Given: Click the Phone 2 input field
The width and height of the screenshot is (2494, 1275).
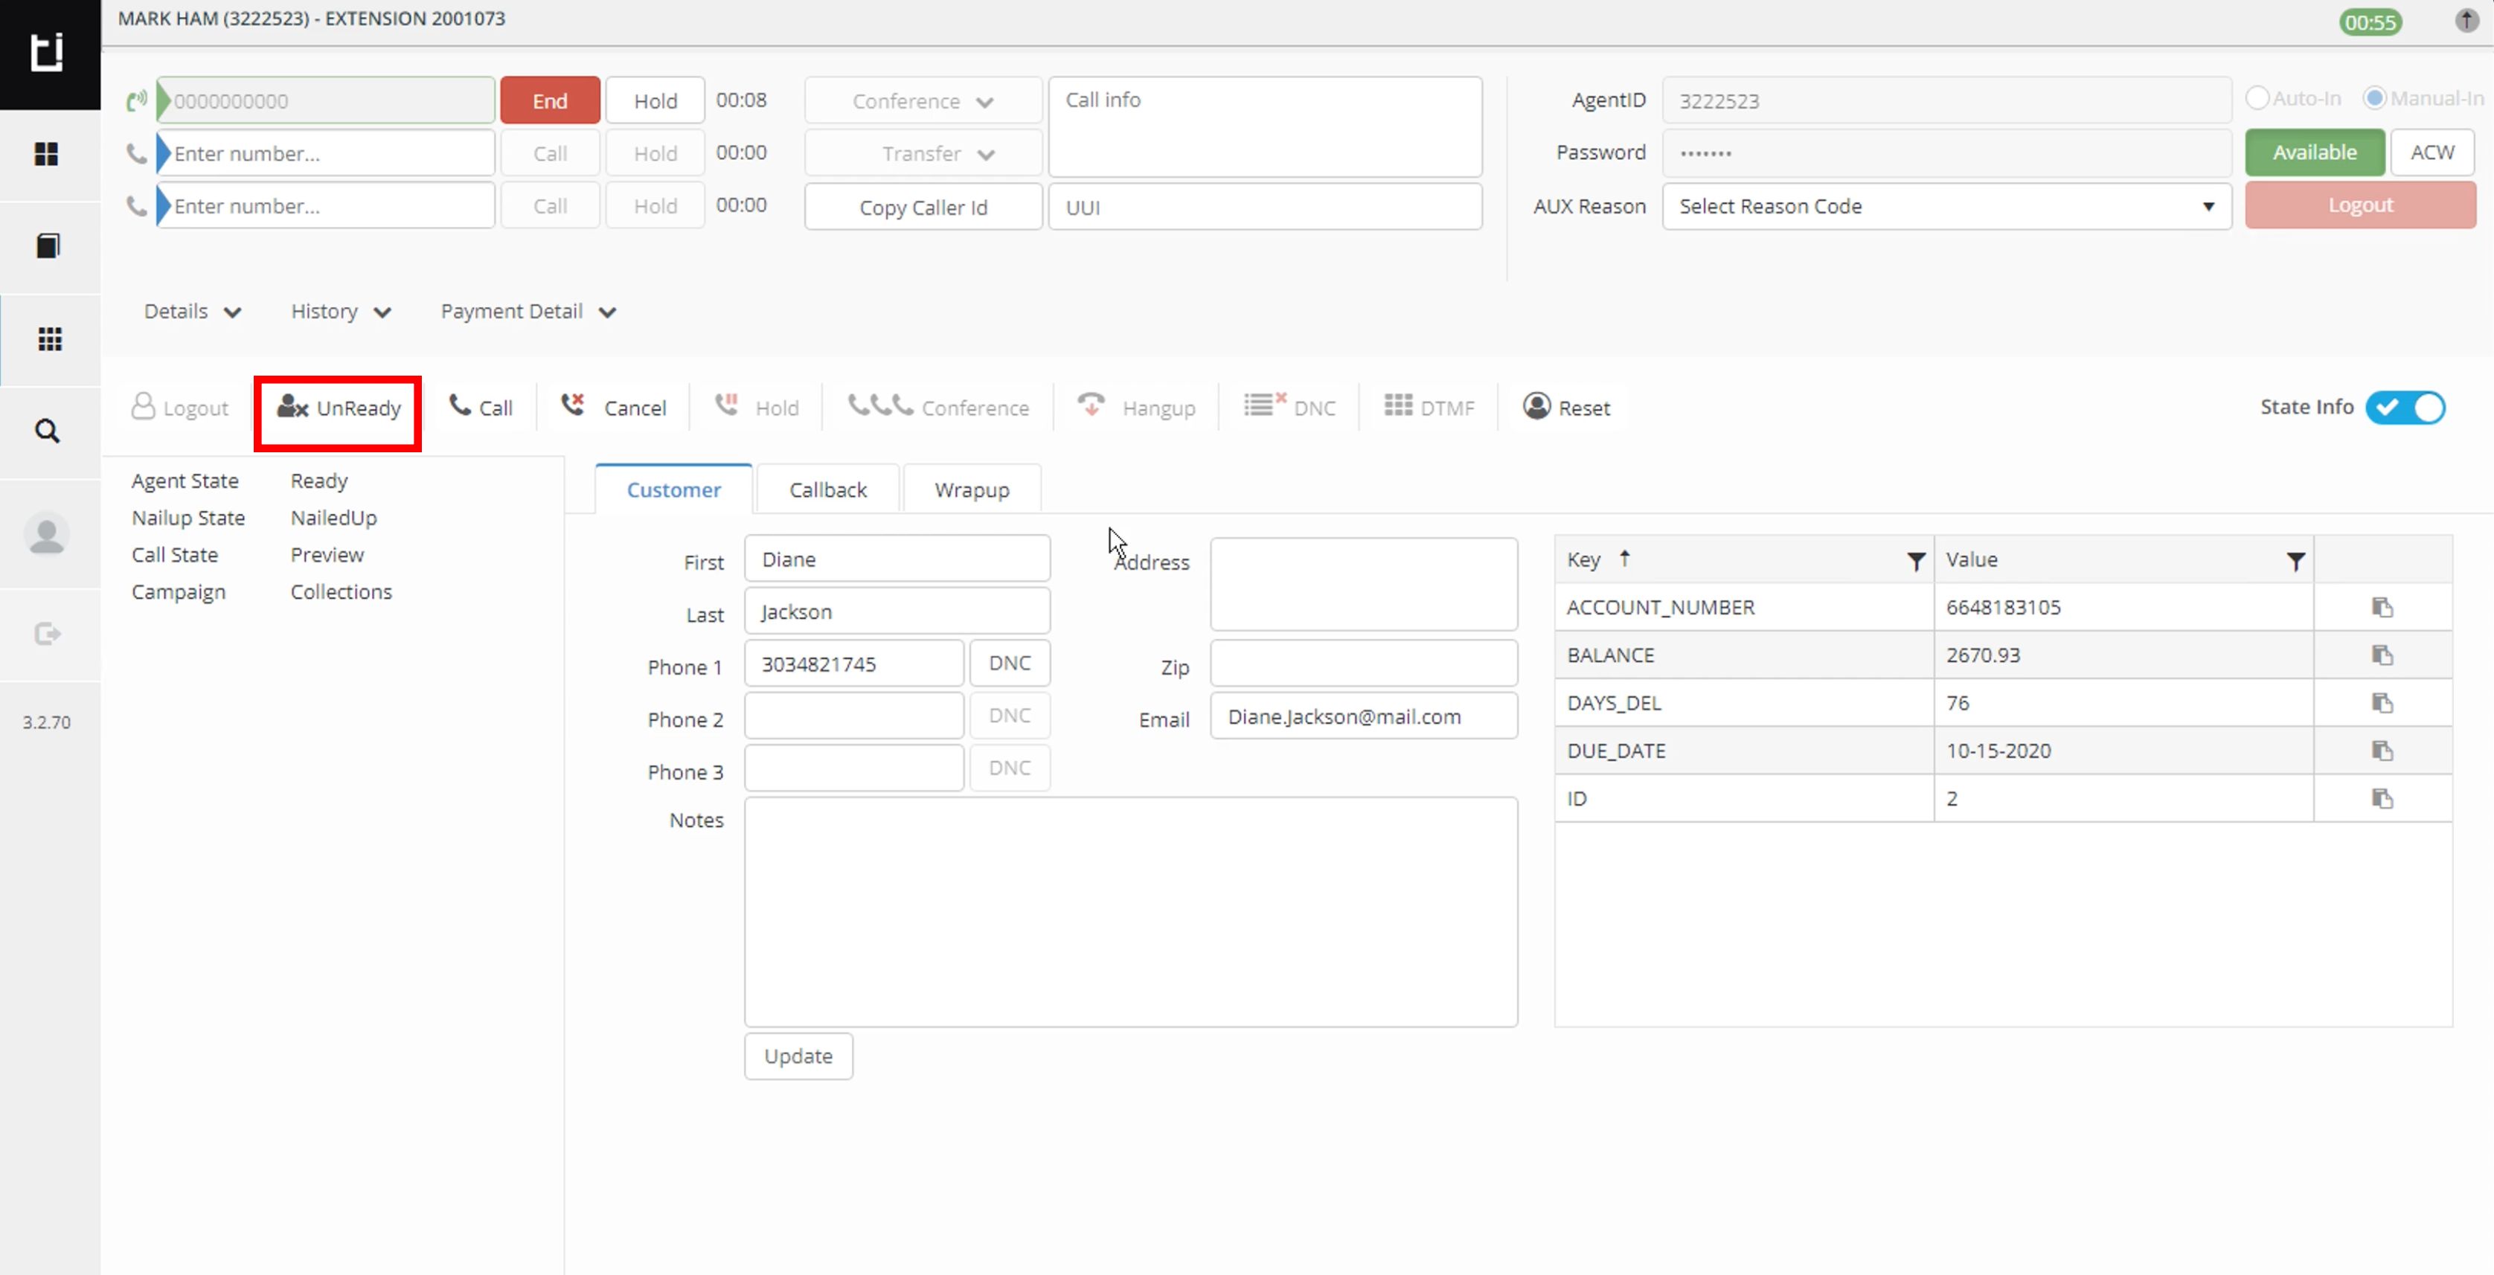Looking at the screenshot, I should (x=853, y=716).
